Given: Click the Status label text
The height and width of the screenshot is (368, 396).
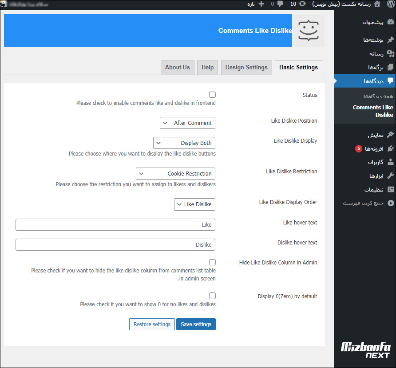Looking at the screenshot, I should click(x=310, y=95).
